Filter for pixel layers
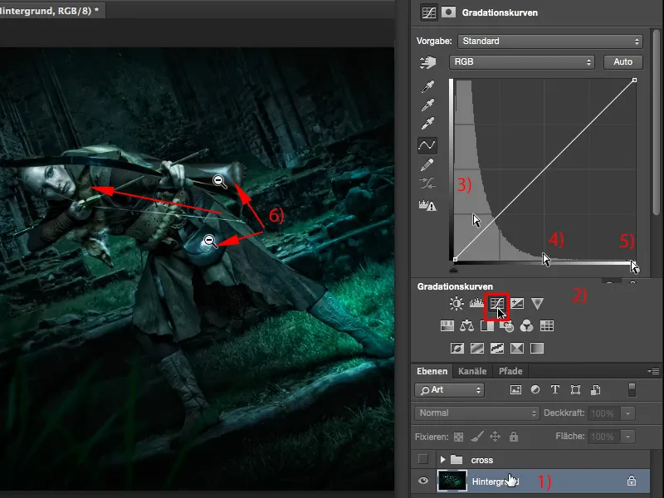This screenshot has height=498, width=664. pos(515,390)
